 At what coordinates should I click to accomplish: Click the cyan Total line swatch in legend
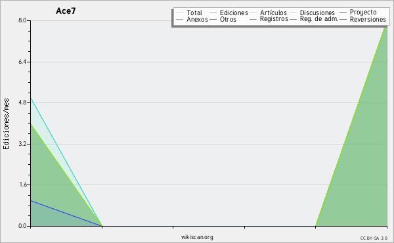pyautogui.click(x=180, y=13)
